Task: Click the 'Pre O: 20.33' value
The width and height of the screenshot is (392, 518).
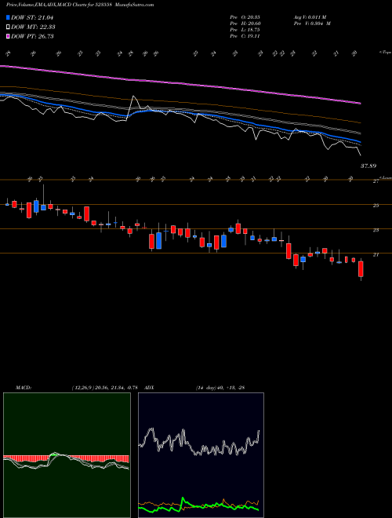Action: (x=245, y=17)
